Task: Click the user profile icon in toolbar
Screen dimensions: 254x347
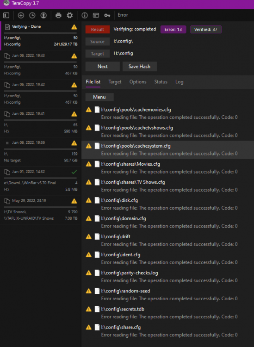Action: pyautogui.click(x=43, y=15)
